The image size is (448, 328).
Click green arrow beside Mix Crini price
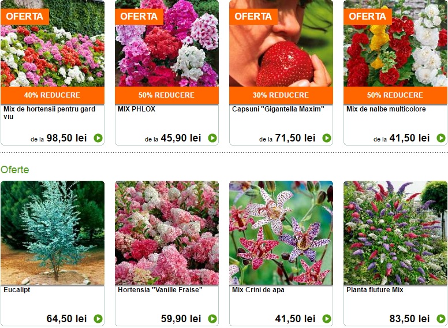[x=327, y=319]
